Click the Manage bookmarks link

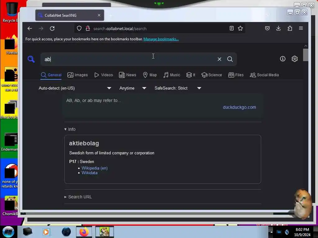point(161,39)
